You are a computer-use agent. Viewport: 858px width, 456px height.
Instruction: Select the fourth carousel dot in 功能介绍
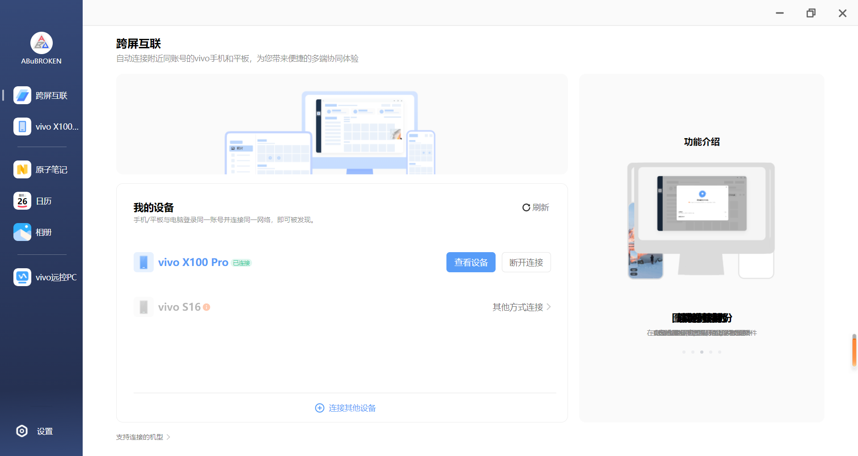(x=711, y=352)
